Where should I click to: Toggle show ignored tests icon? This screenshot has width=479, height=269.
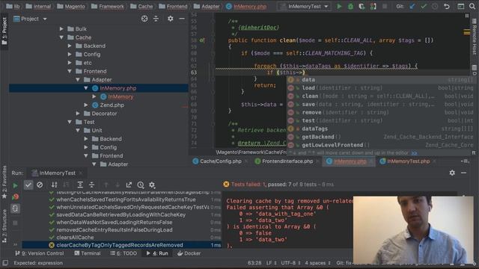pyautogui.click(x=40, y=185)
